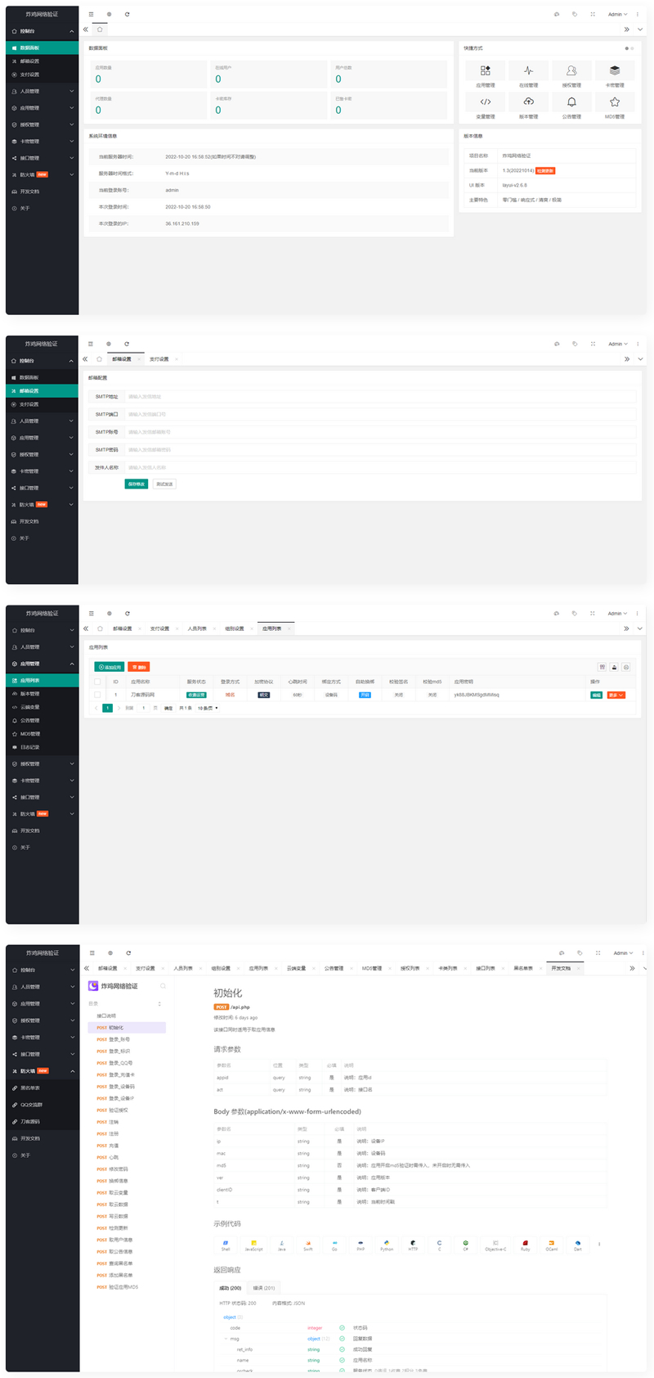This screenshot has height=1378, width=654.
Task: Select Python sample code icon
Action: point(387,1245)
